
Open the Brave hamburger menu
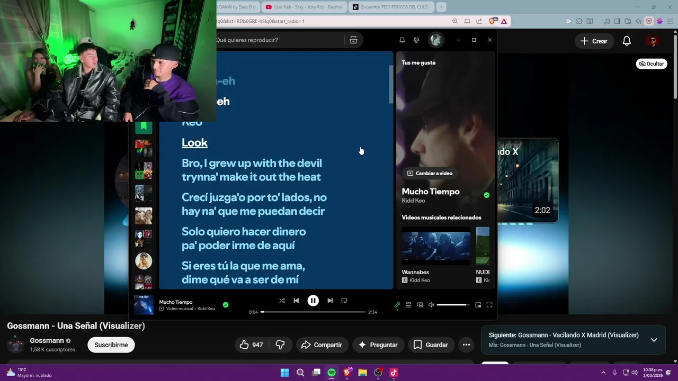(x=670, y=21)
